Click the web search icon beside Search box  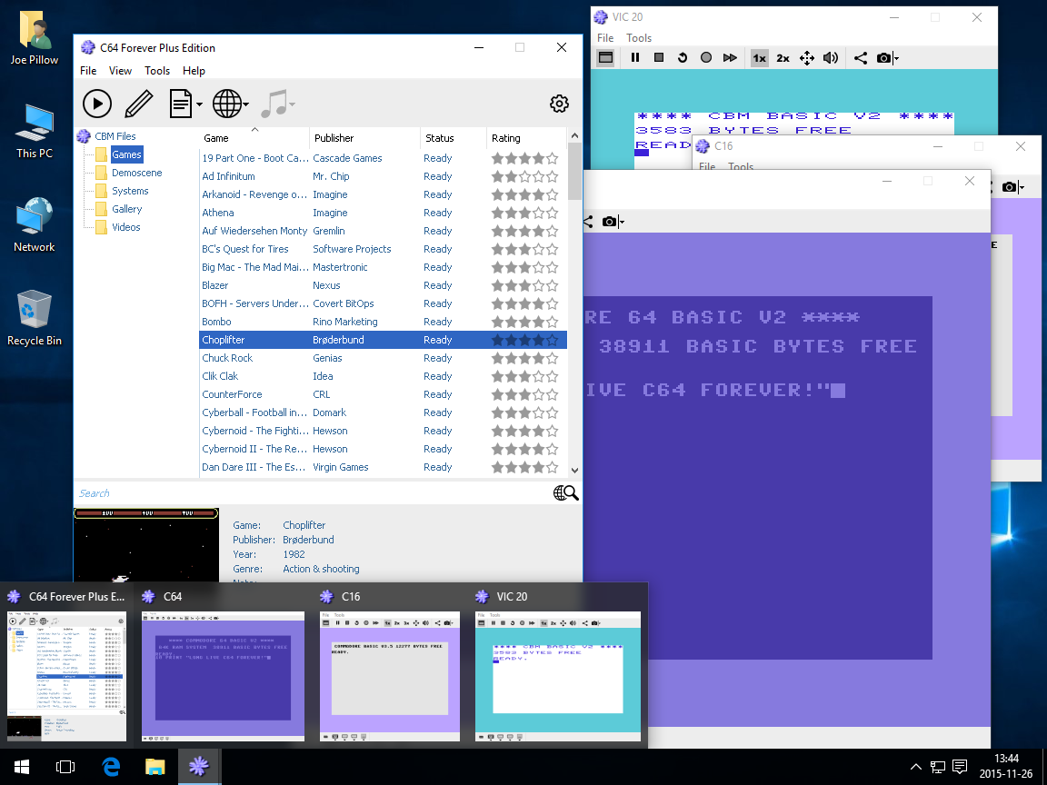565,493
